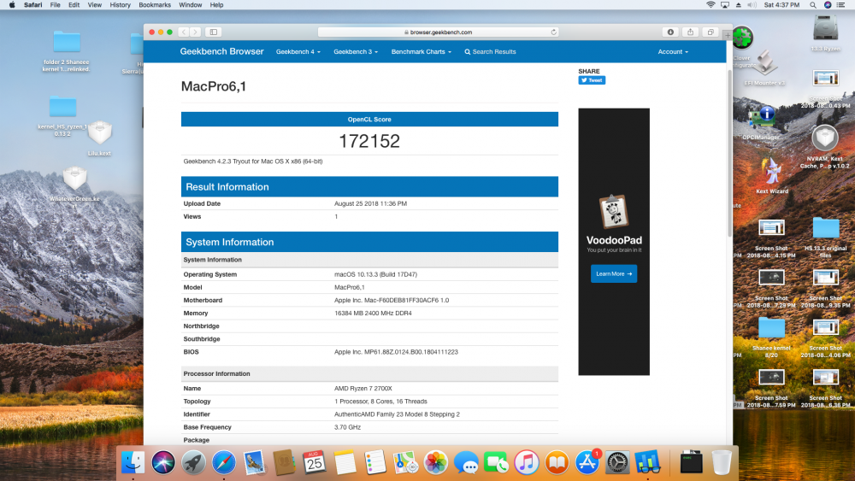Image resolution: width=855 pixels, height=481 pixels.
Task: Open Safari's Share button
Action: coord(690,32)
